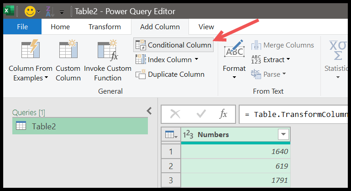Switch to the Transform tab
Image resolution: width=351 pixels, height=191 pixels.
(105, 27)
